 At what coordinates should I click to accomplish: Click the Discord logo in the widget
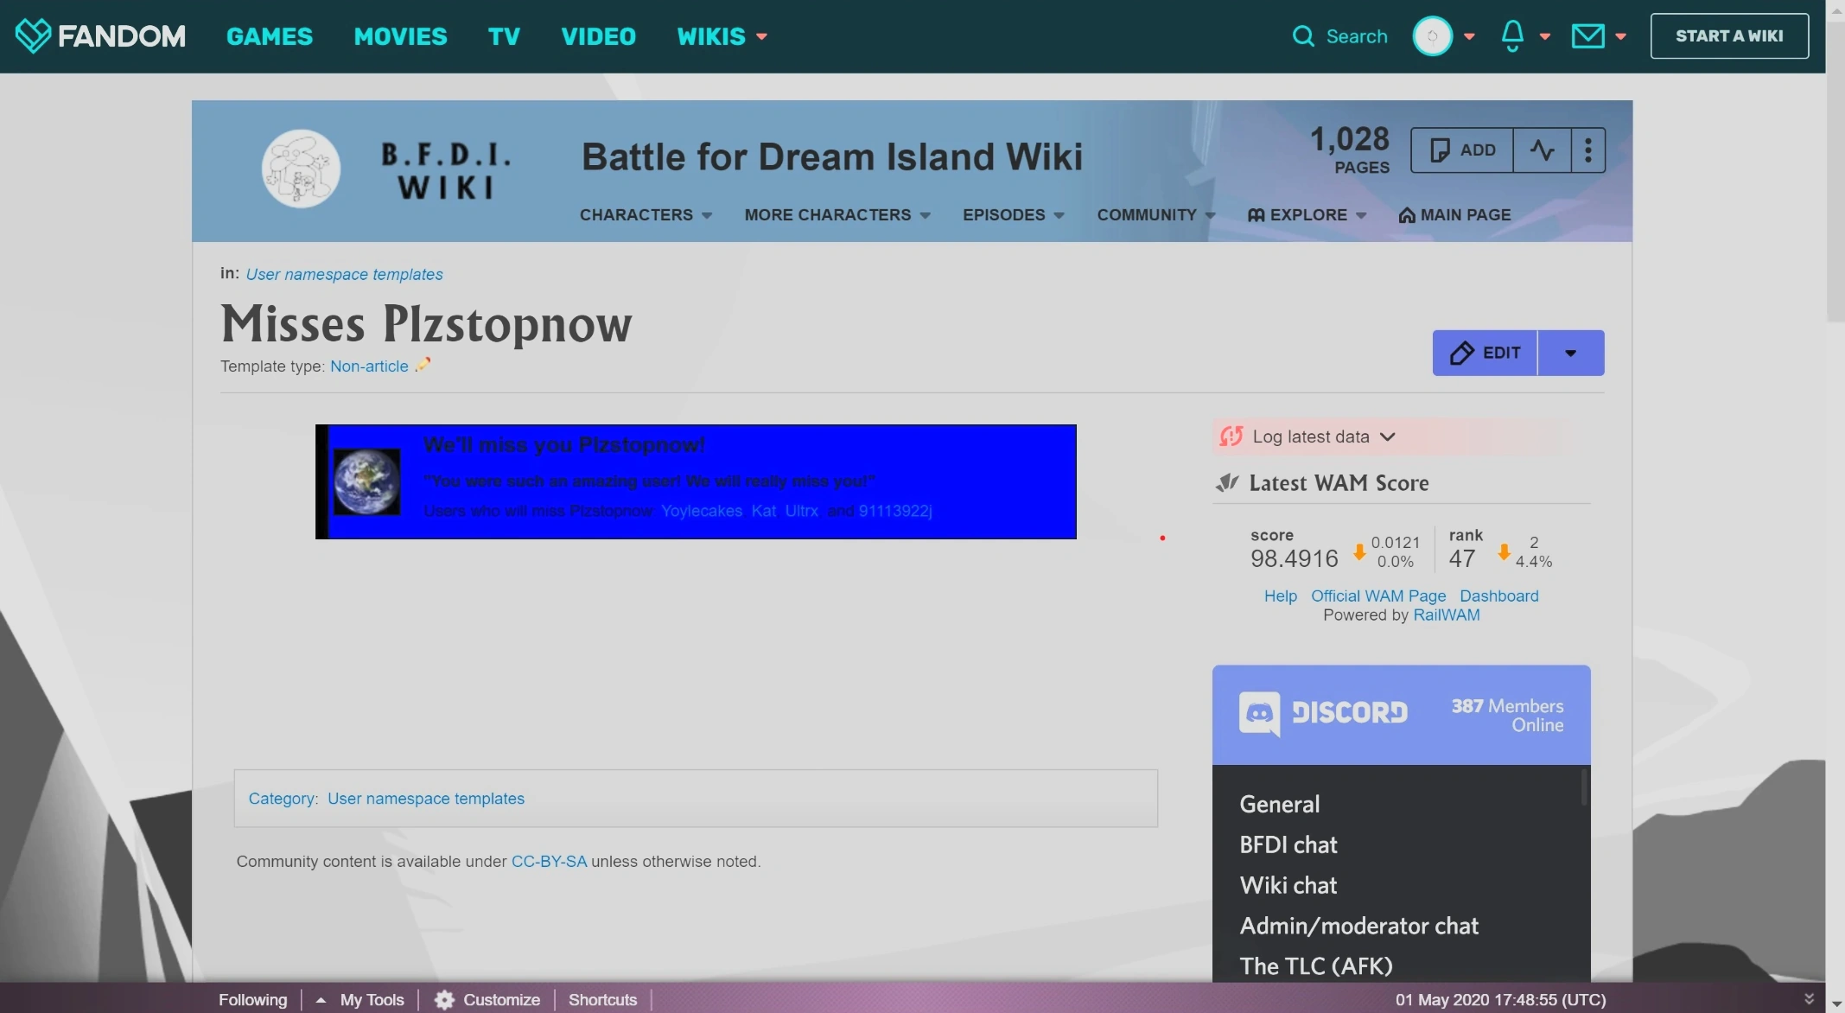tap(1261, 713)
